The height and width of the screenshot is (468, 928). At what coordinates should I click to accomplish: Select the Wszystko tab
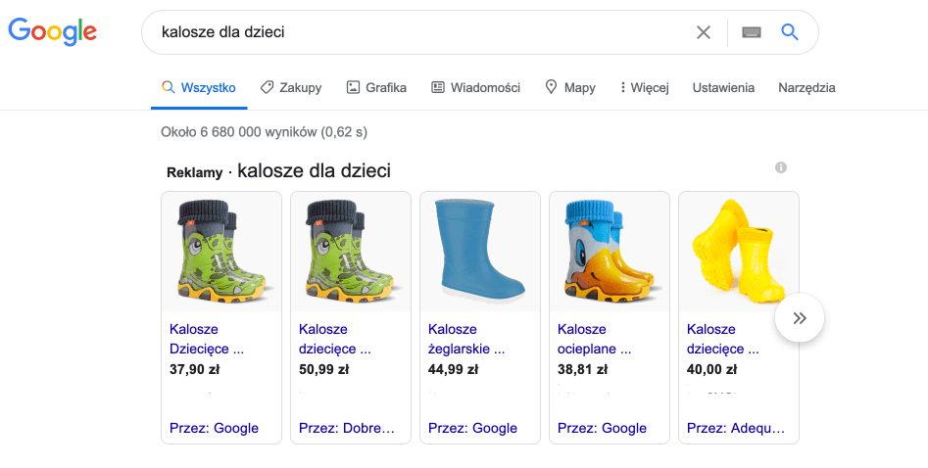(199, 87)
